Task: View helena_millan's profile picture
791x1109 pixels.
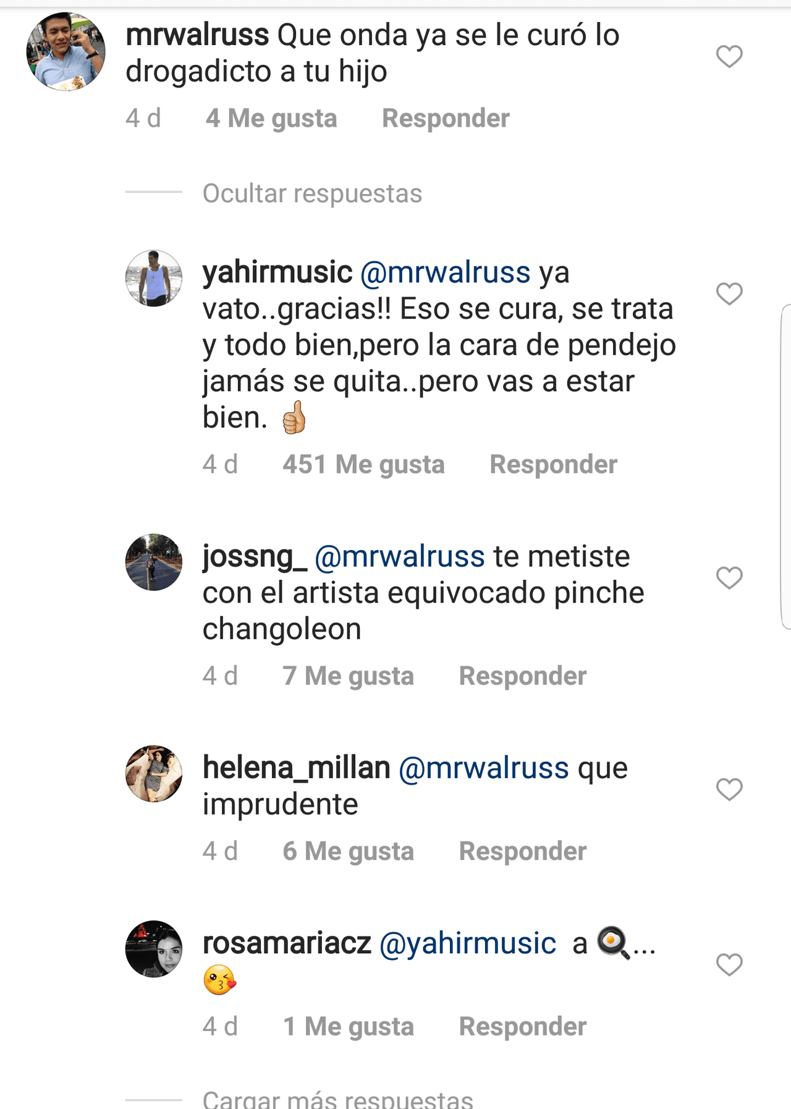Action: 154,773
